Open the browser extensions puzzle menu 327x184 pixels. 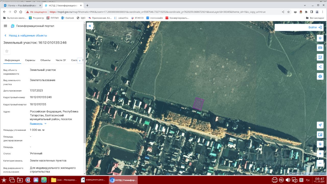[x=306, y=12]
